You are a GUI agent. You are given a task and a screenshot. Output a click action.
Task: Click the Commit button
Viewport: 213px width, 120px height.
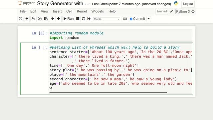click(137, 19)
